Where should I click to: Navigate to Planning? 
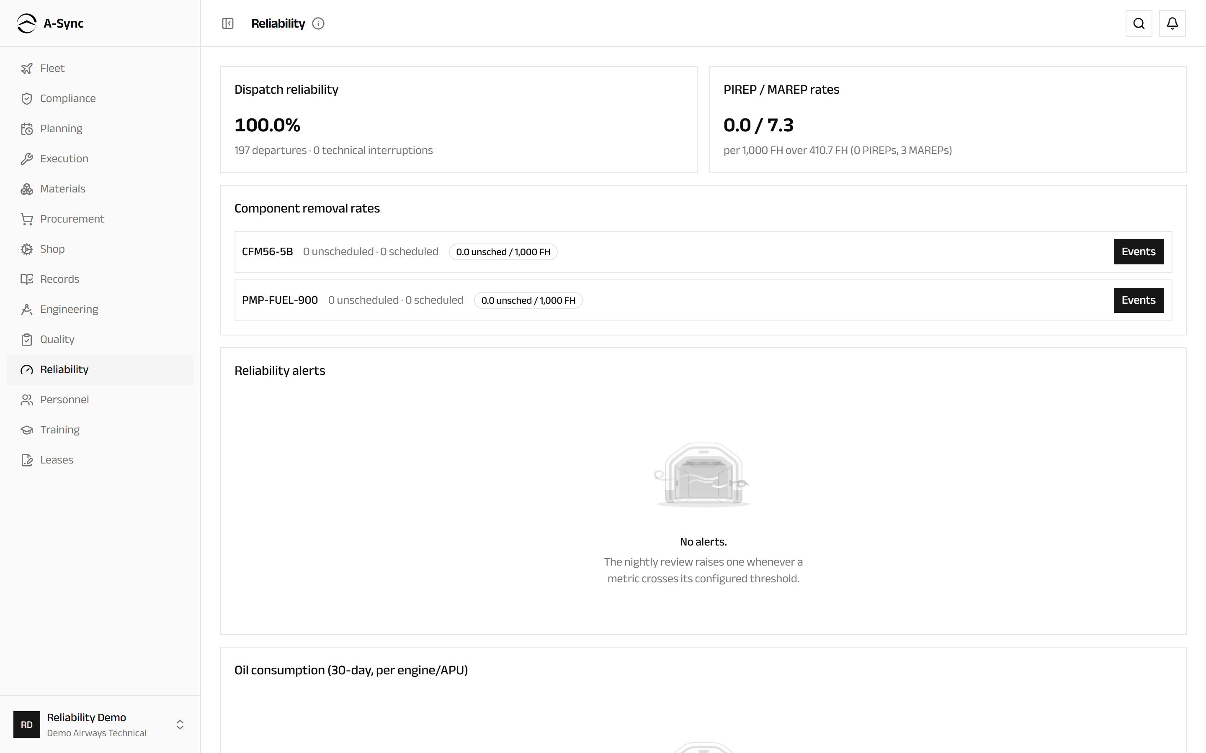tap(100, 128)
